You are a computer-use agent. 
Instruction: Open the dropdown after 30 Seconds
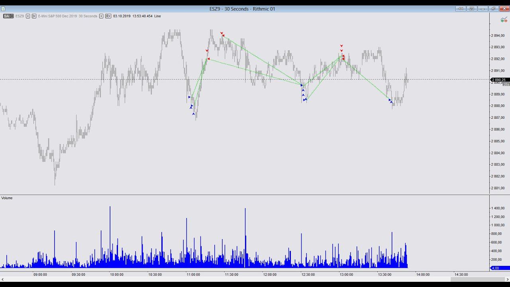click(x=101, y=16)
